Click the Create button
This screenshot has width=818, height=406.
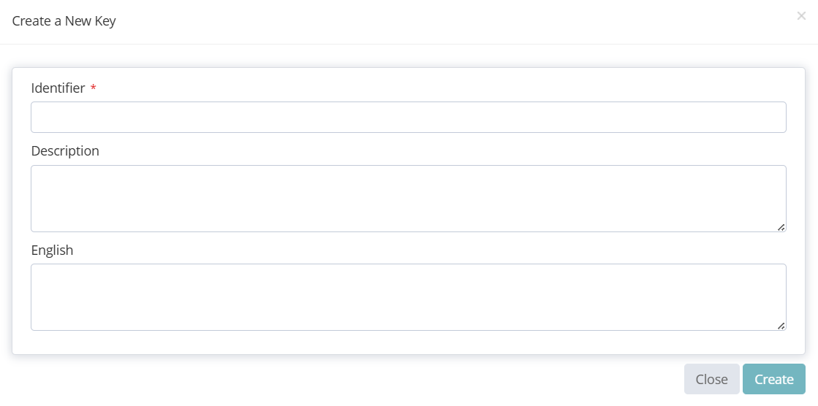[x=773, y=379]
